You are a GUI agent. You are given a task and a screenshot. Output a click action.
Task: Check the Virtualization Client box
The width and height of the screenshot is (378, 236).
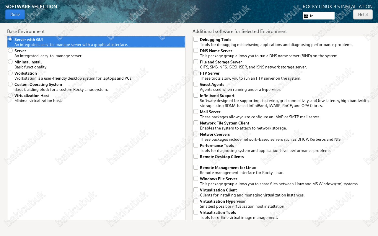pos(196,190)
